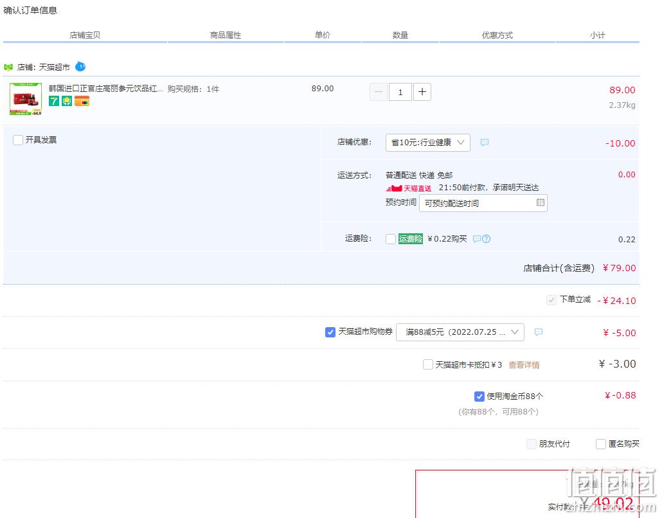Viewport: 662px width, 518px height.
Task: Click the ¥-0.88 淘金币 deduction amount
Action: [620, 396]
